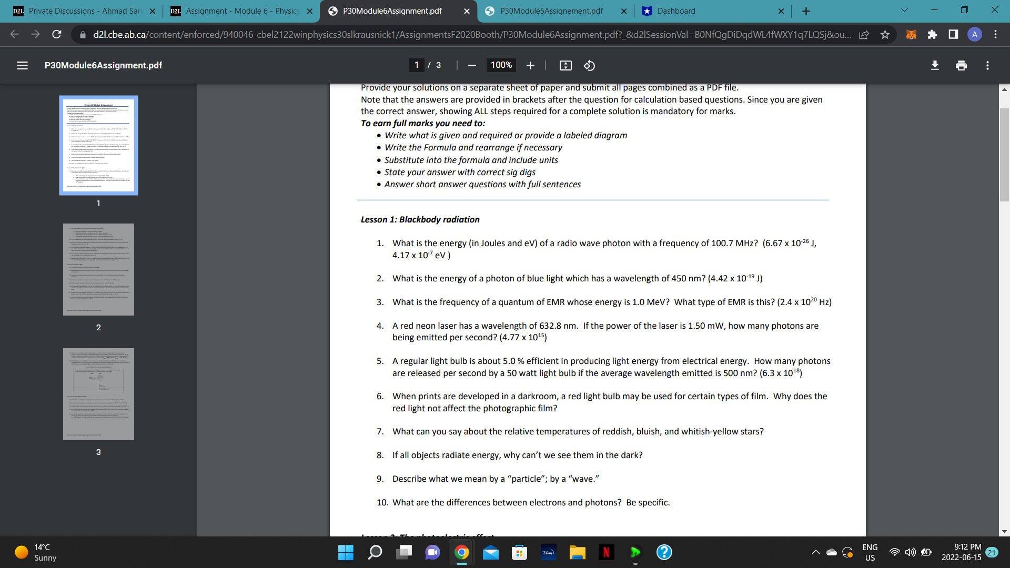Screen dimensions: 1010x568
Task: Rotate the PDF page
Action: tap(589, 65)
